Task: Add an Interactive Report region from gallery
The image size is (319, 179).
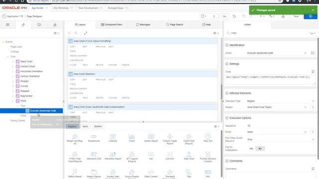Action: 113,156
